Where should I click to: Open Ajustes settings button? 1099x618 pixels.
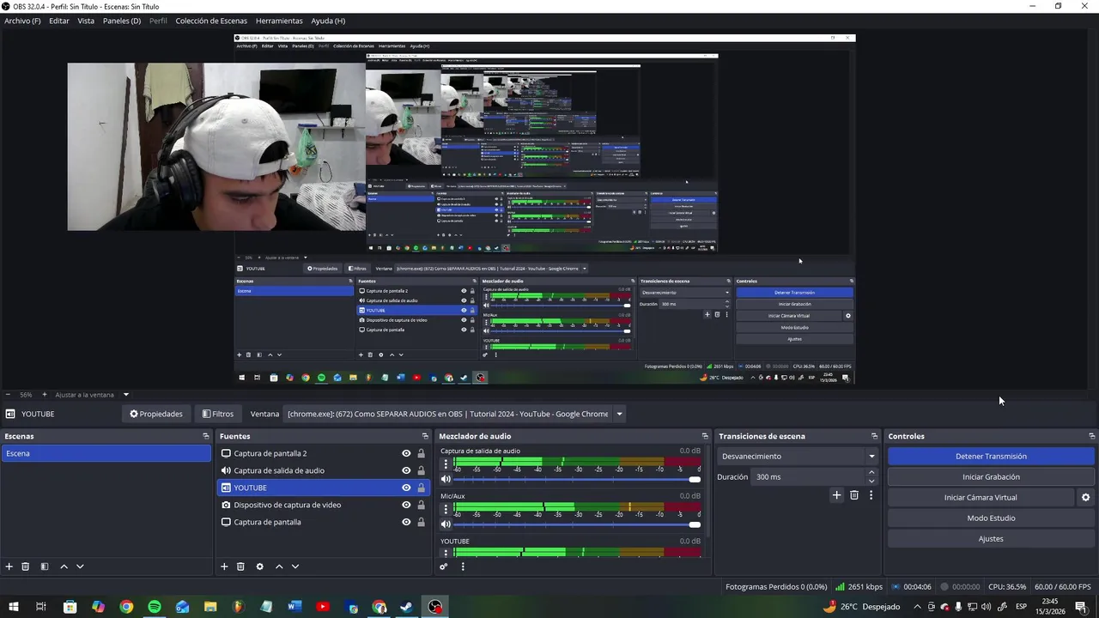click(991, 539)
